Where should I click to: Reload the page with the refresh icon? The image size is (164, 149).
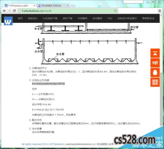pos(14,11)
